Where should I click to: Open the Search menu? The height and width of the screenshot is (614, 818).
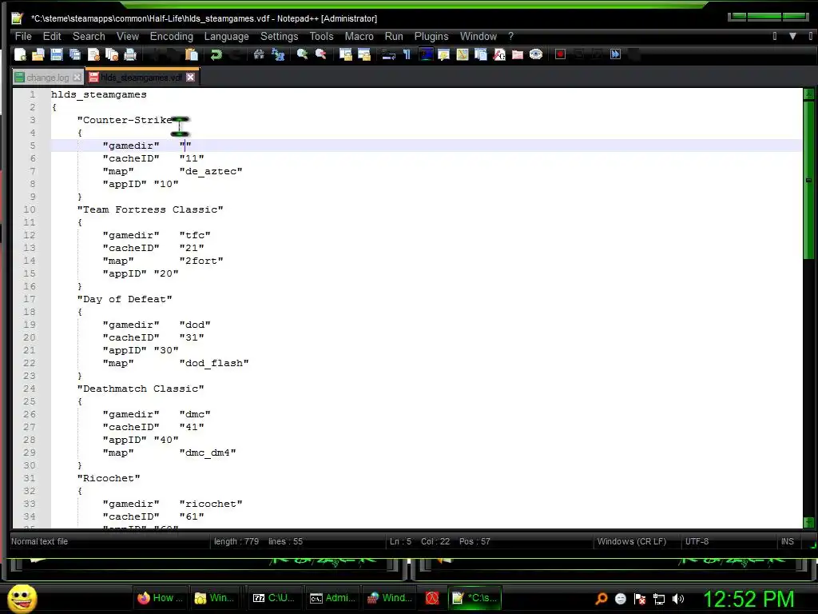(x=89, y=36)
